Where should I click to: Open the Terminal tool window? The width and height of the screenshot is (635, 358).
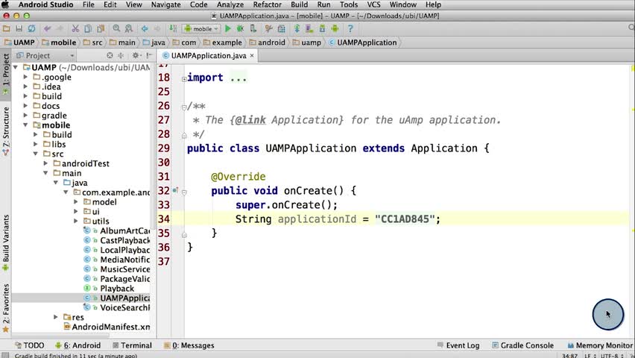coord(132,345)
